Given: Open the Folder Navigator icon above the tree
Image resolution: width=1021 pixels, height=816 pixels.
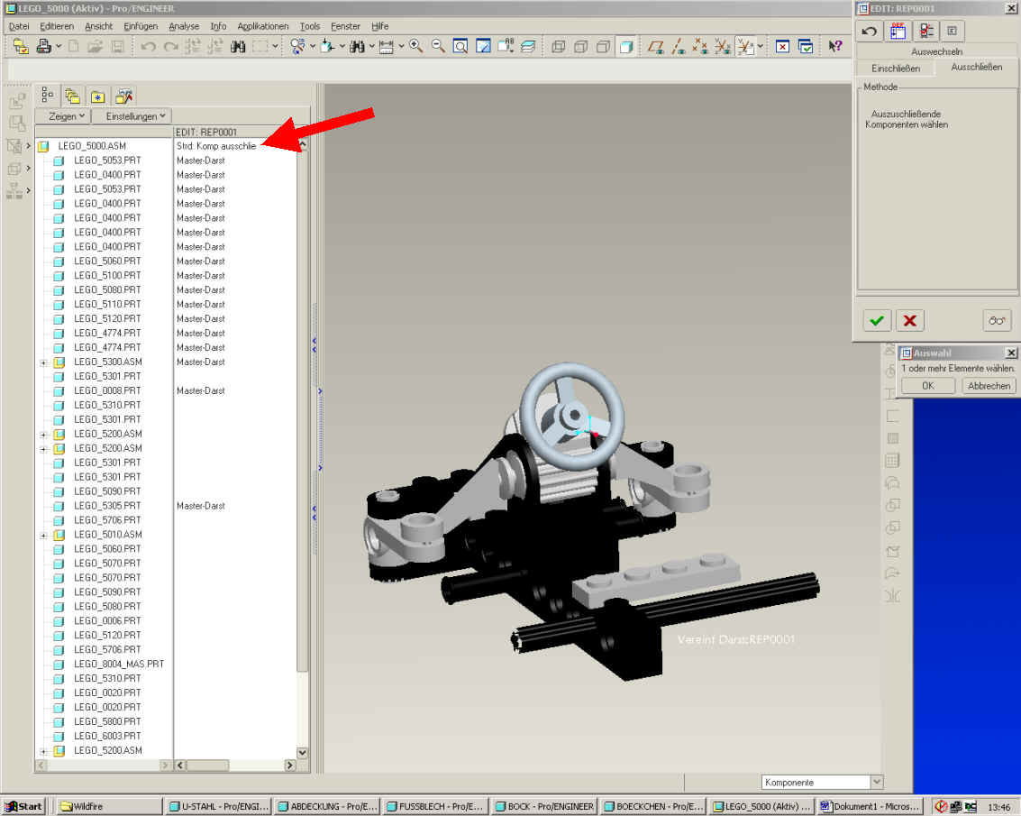Looking at the screenshot, I should point(72,96).
